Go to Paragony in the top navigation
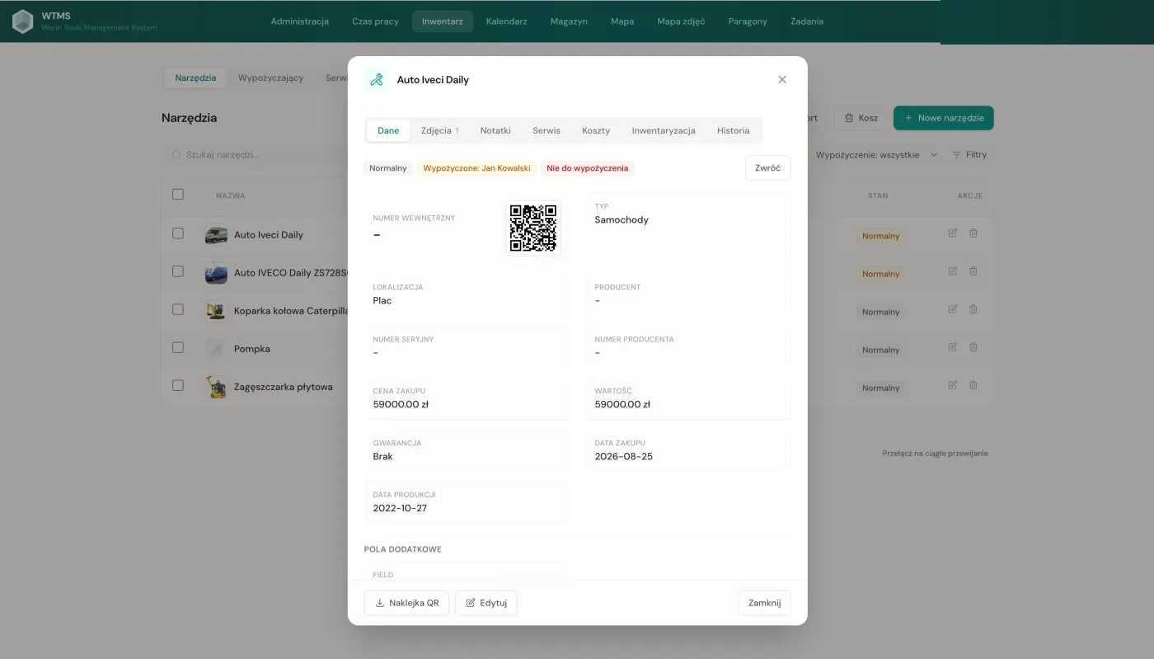Viewport: 1154px width, 659px height. point(748,21)
